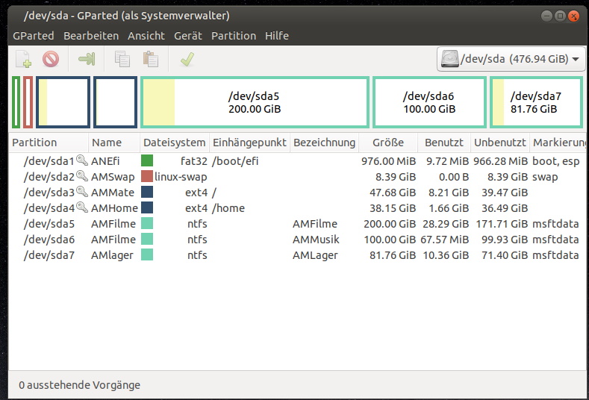The width and height of the screenshot is (589, 400).
Task: Open the Partition menu
Action: point(234,36)
